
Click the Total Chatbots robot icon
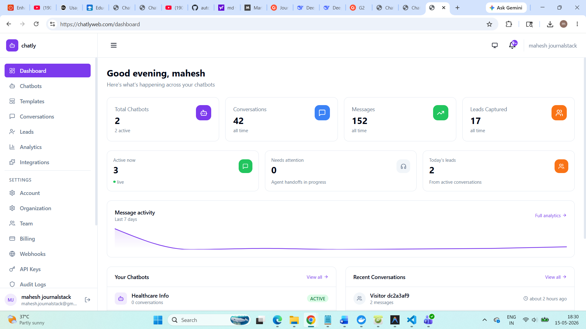204,113
